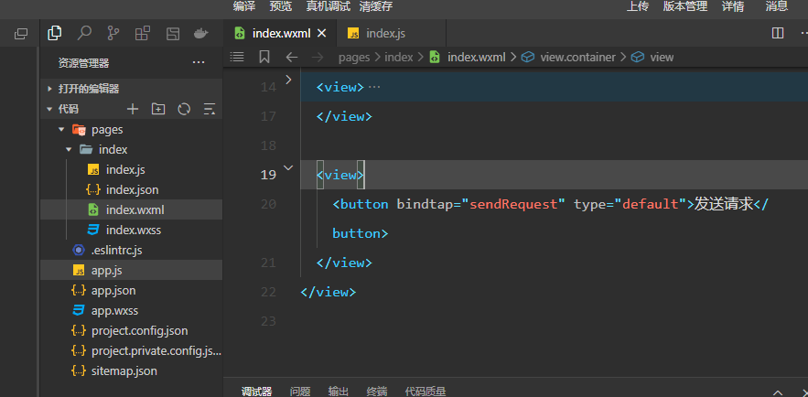
Task: Expand folded code at line 14
Action: point(289,80)
